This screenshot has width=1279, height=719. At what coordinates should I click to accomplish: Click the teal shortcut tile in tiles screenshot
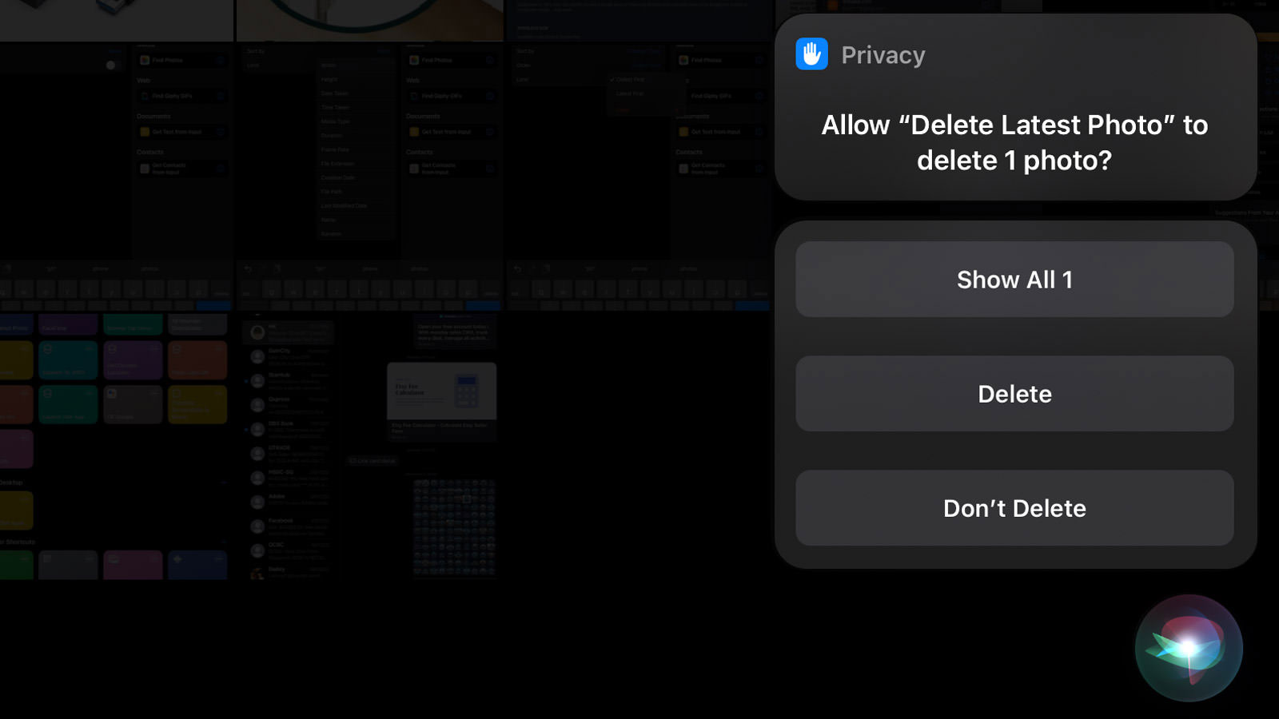pyautogui.click(x=68, y=360)
